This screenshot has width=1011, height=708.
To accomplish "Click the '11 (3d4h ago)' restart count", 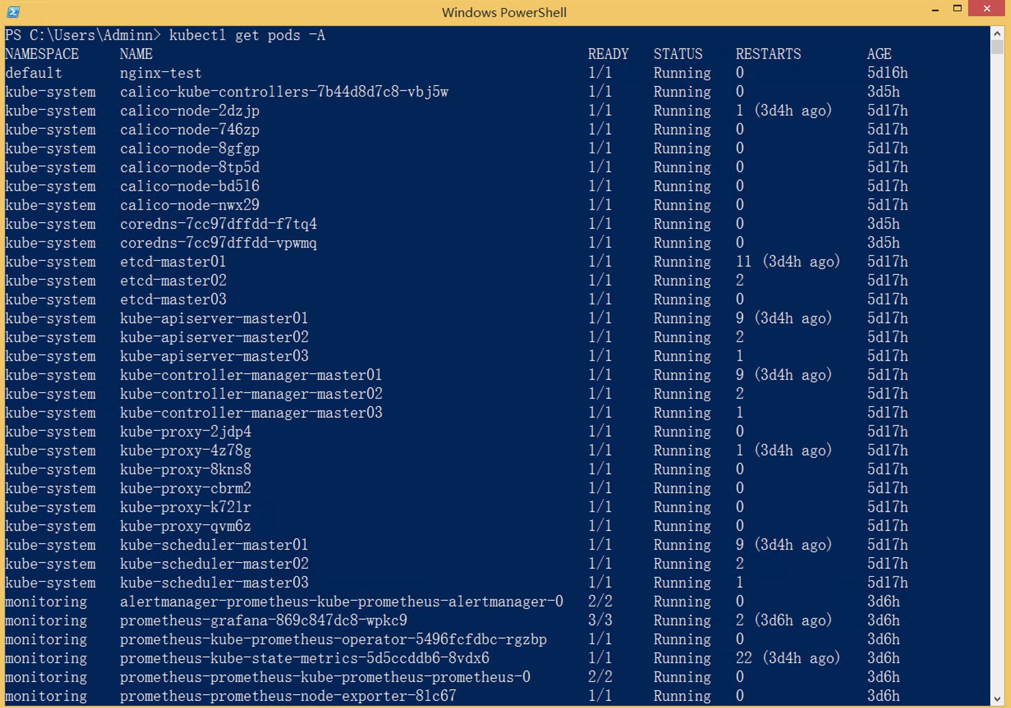I will (788, 262).
